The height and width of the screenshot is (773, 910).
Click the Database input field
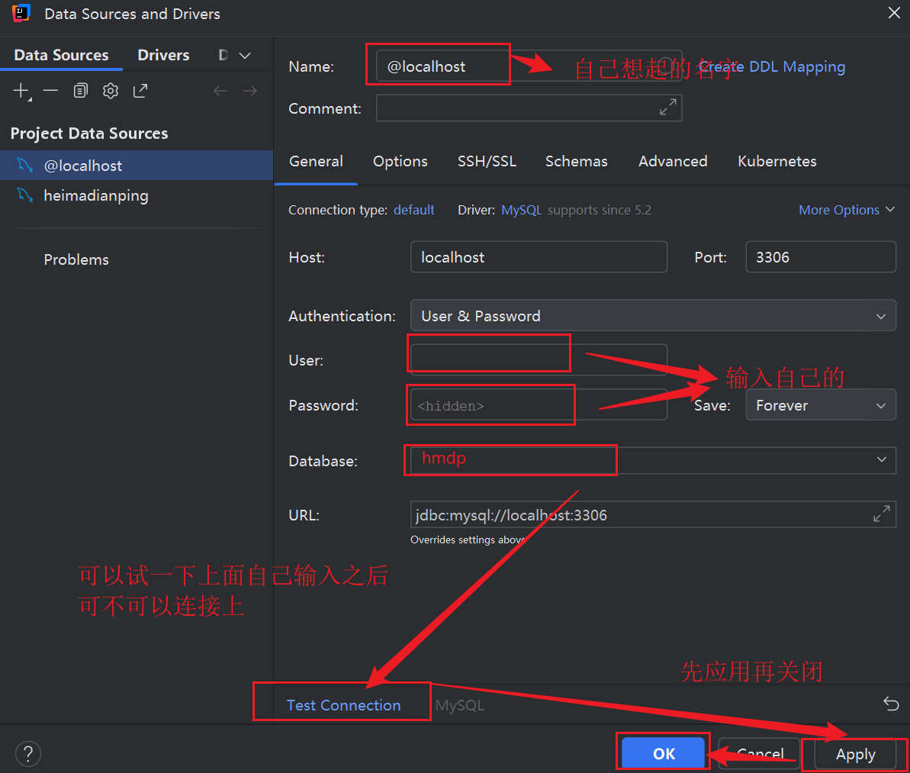[653, 460]
